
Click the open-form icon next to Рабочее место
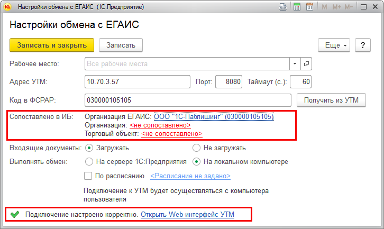tap(306, 64)
